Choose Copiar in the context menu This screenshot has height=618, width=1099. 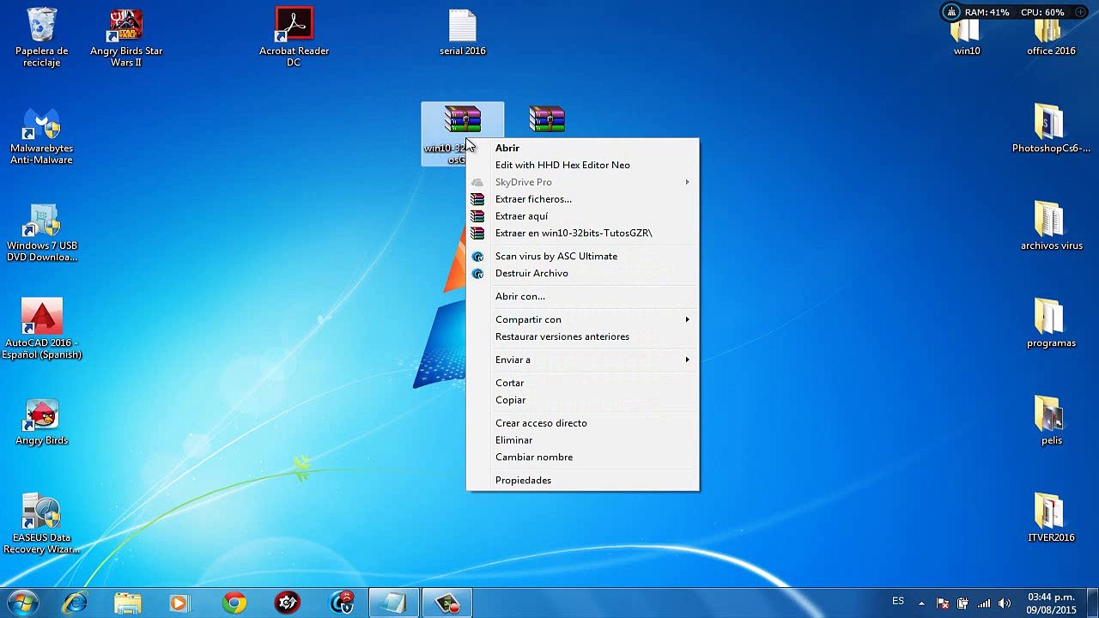tap(583, 400)
